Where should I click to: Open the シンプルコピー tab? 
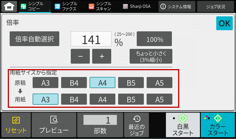pos(35,6)
